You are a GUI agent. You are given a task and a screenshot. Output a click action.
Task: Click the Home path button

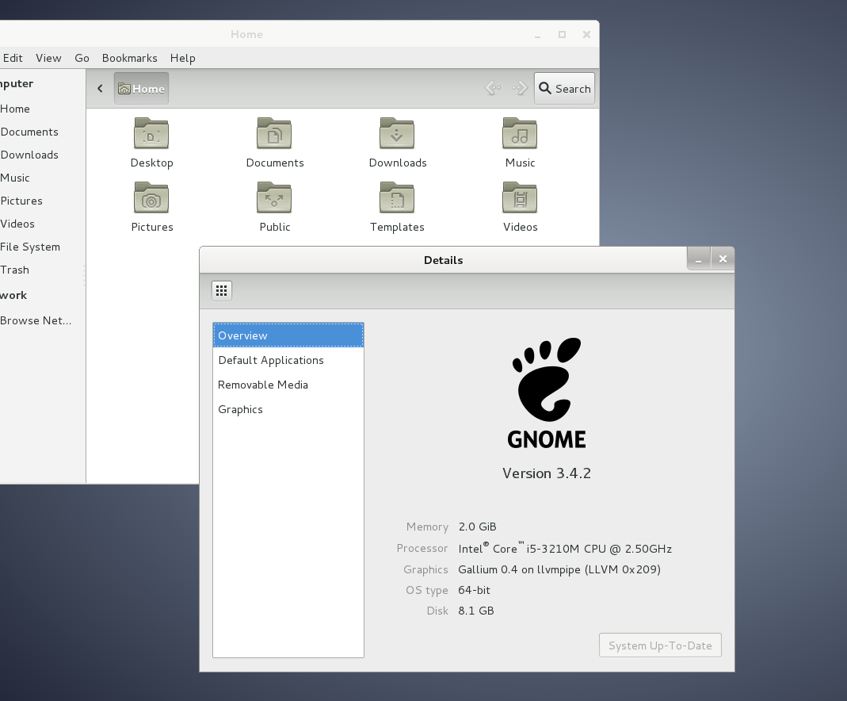point(142,88)
